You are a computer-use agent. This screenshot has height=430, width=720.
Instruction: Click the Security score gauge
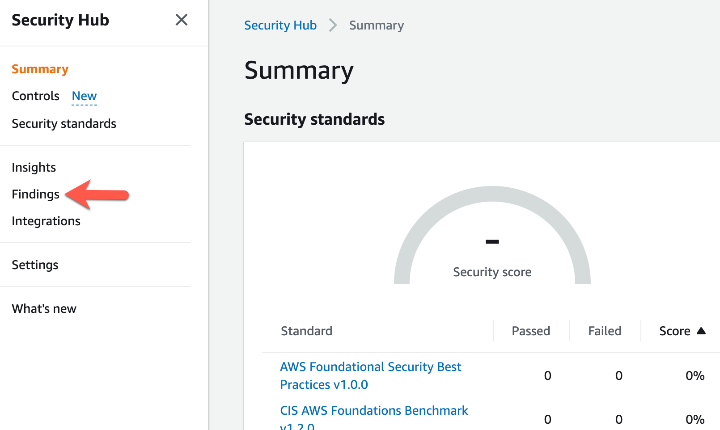click(492, 235)
